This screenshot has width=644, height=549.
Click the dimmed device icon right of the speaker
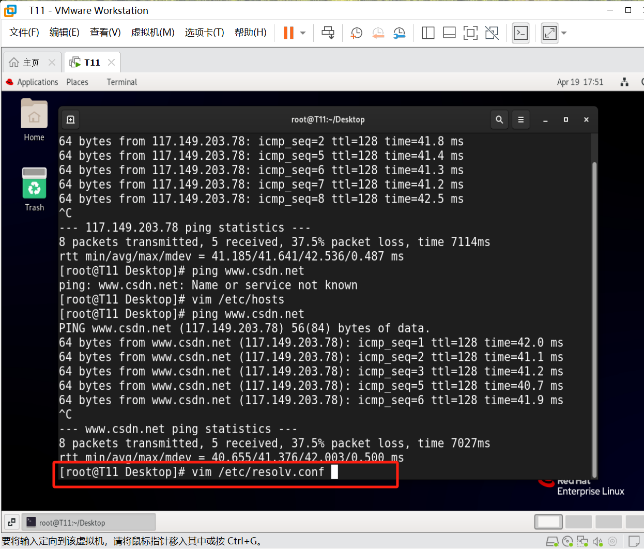coord(612,542)
